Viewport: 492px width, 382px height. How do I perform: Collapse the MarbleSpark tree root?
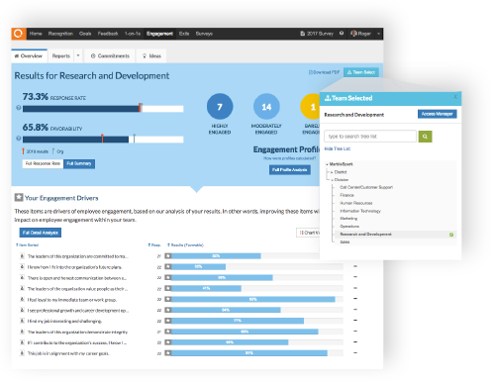[x=327, y=164]
